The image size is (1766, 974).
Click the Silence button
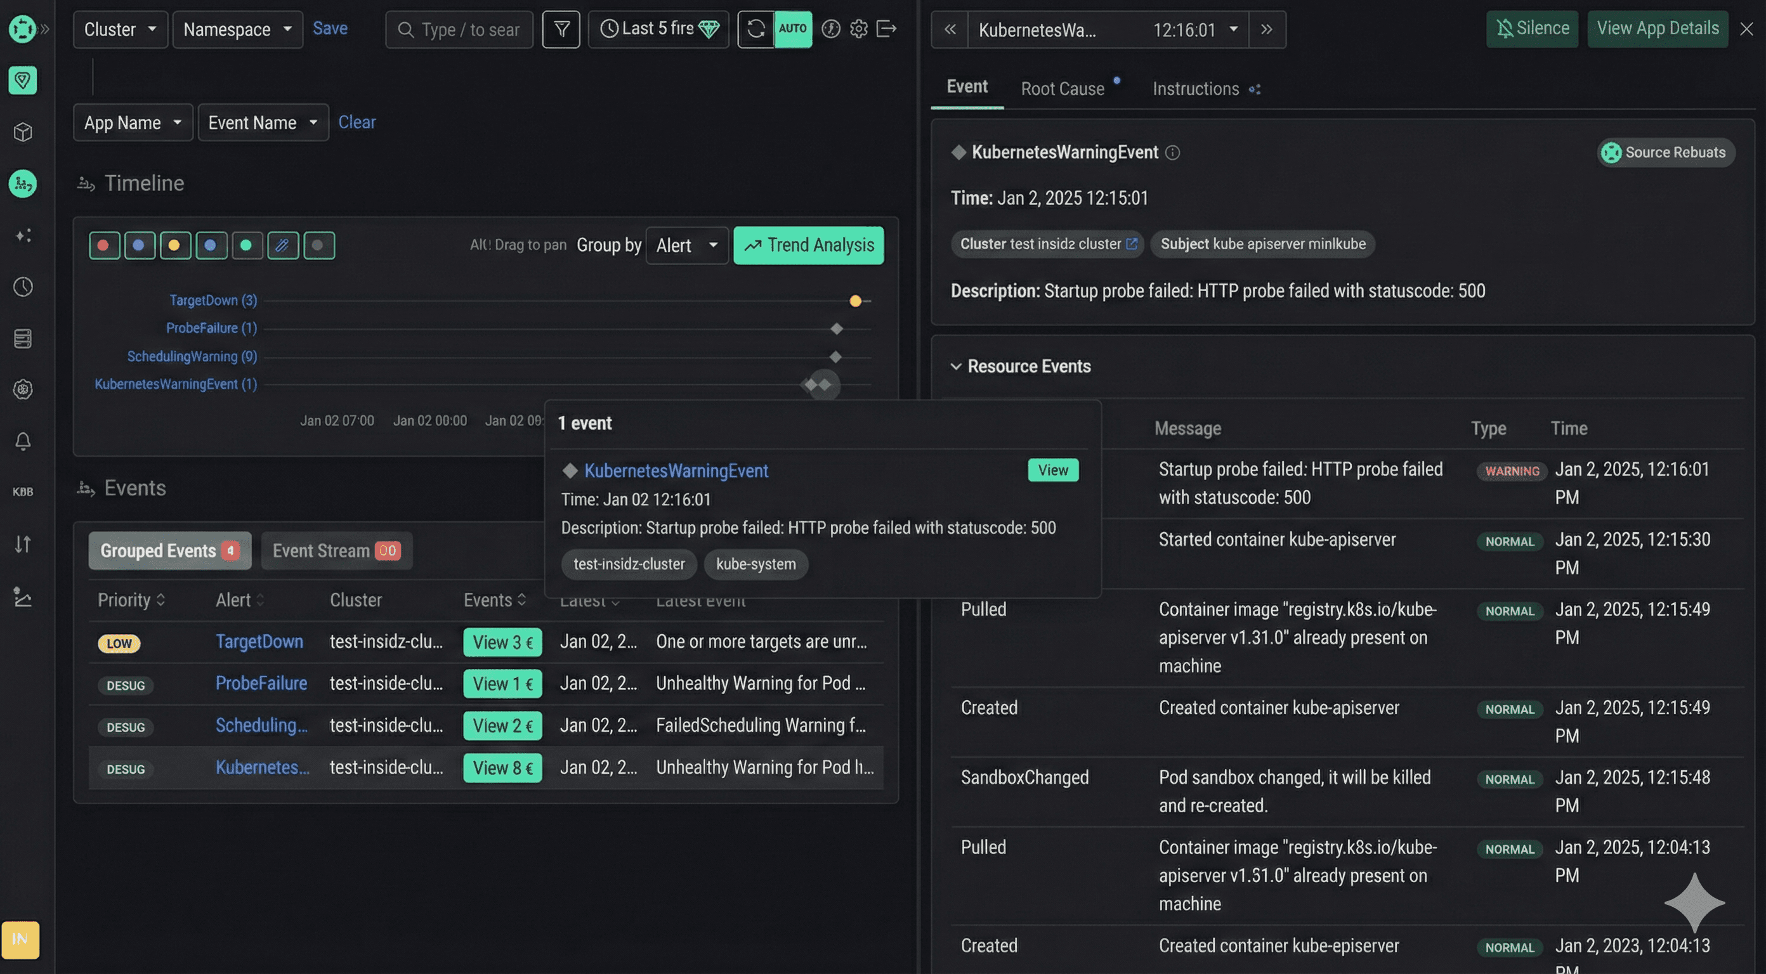click(x=1531, y=29)
